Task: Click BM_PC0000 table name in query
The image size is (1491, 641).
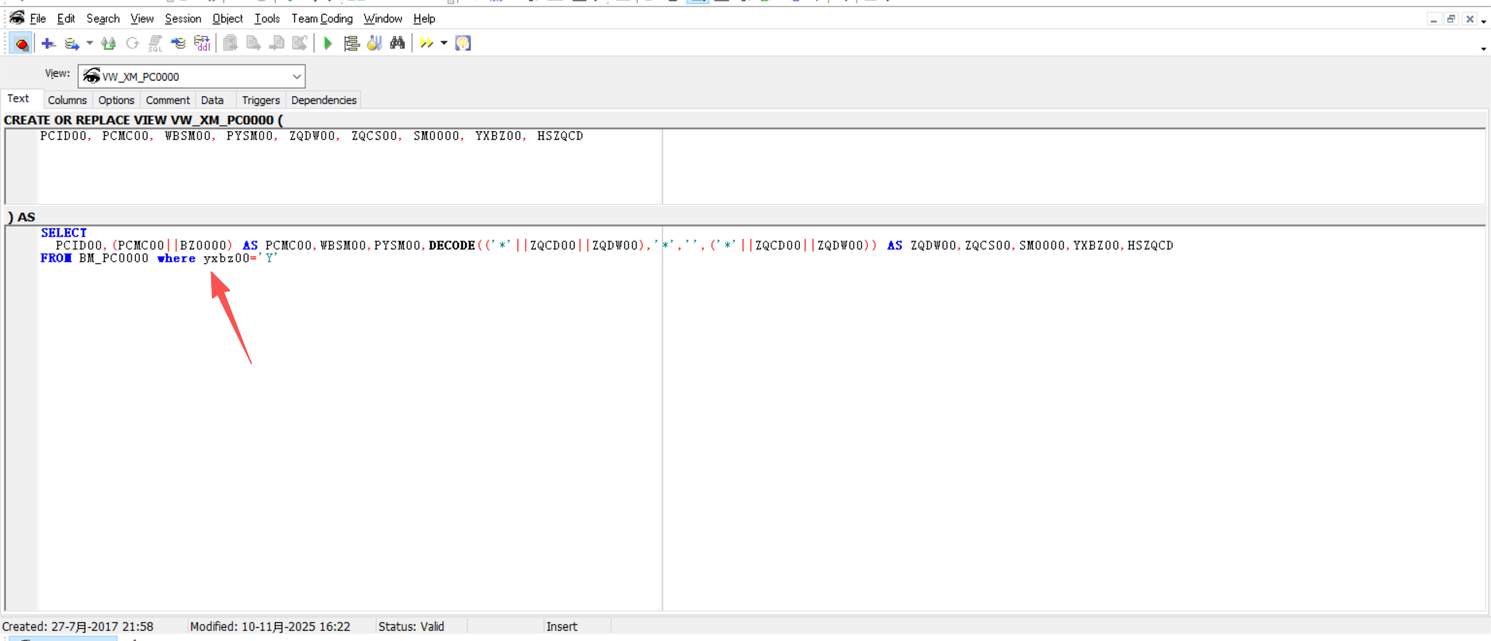Action: (x=113, y=258)
